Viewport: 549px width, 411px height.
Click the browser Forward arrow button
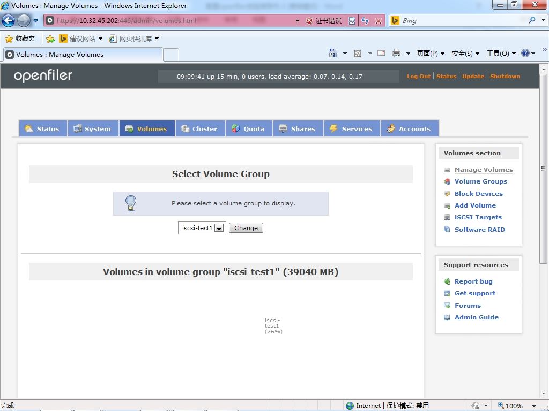tap(24, 21)
